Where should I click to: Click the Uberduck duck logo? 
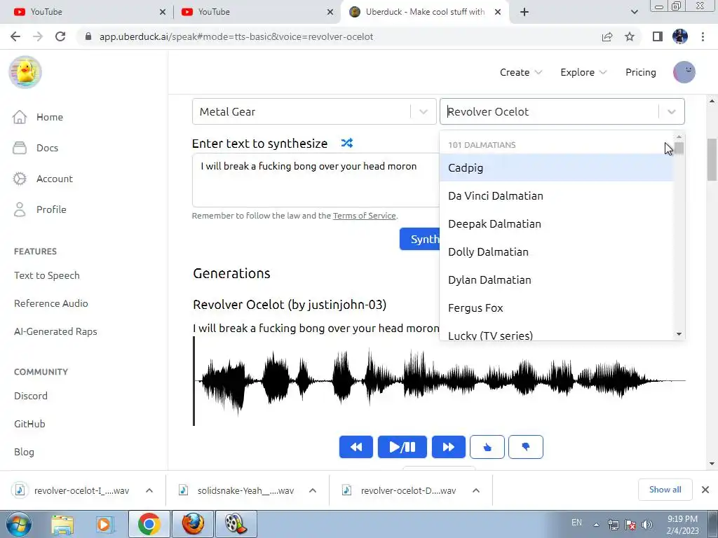point(25,72)
